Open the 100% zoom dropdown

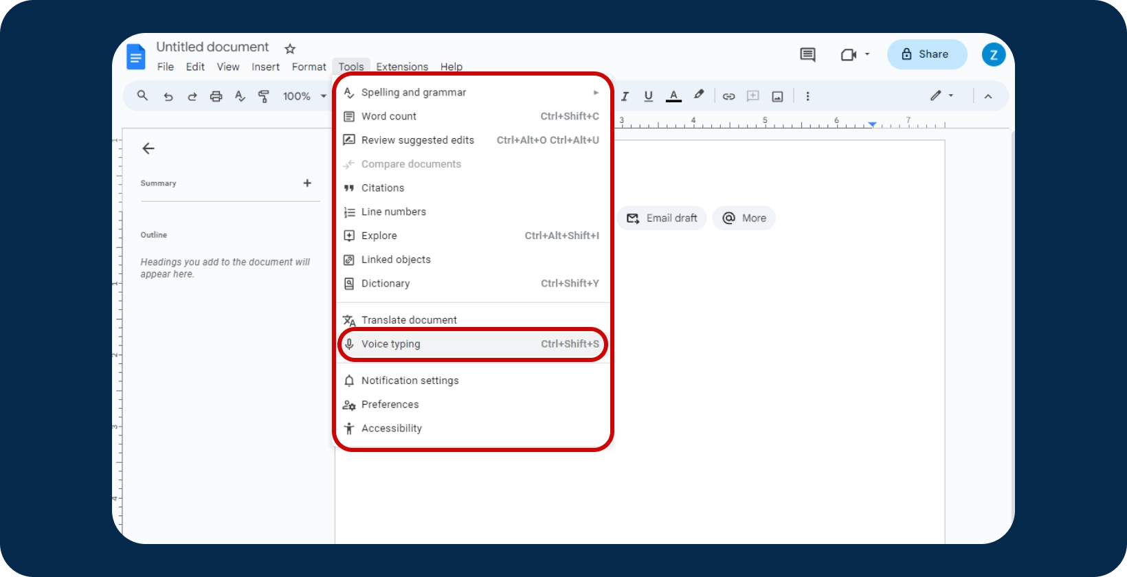304,96
